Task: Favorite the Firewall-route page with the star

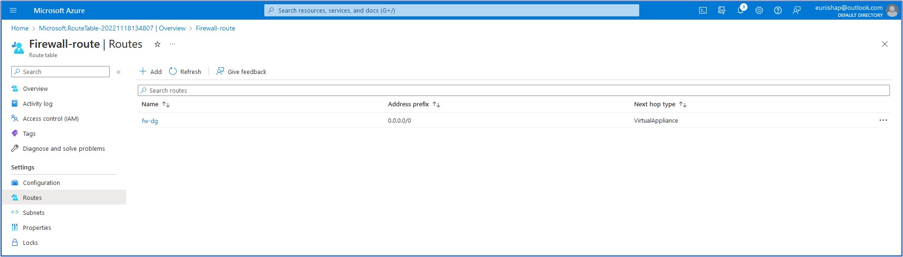Action: pyautogui.click(x=157, y=44)
